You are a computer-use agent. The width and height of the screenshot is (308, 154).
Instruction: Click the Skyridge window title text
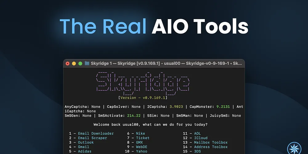(x=166, y=63)
